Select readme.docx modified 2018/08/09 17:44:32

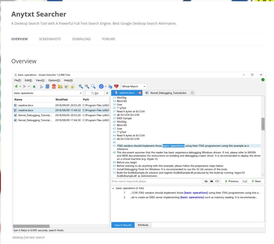point(61,110)
